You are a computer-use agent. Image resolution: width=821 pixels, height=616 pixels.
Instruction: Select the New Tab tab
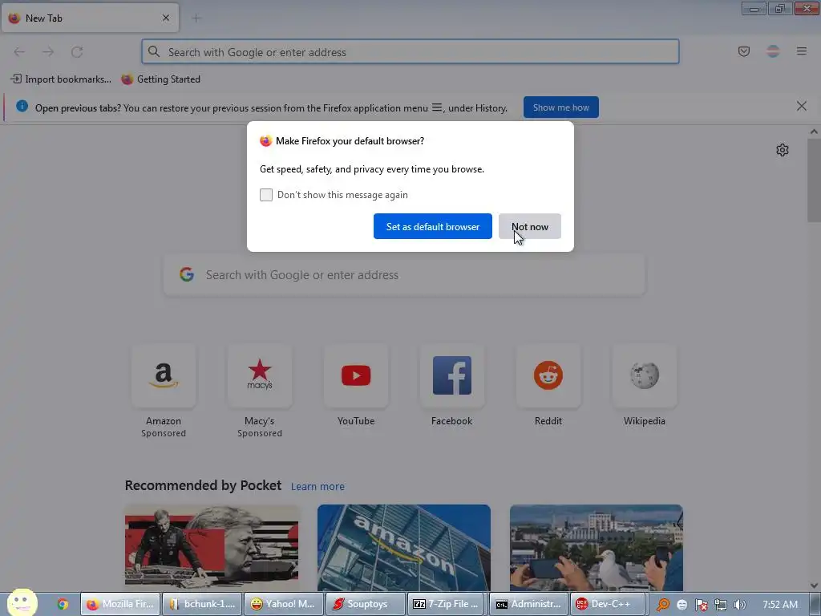pyautogui.click(x=90, y=18)
